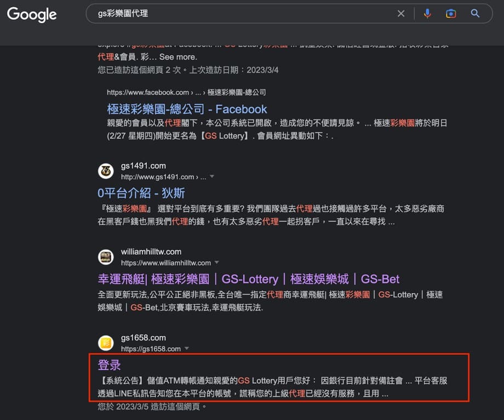504x420 pixels.
Task: Click the gs1658.com site name
Action: [144, 338]
